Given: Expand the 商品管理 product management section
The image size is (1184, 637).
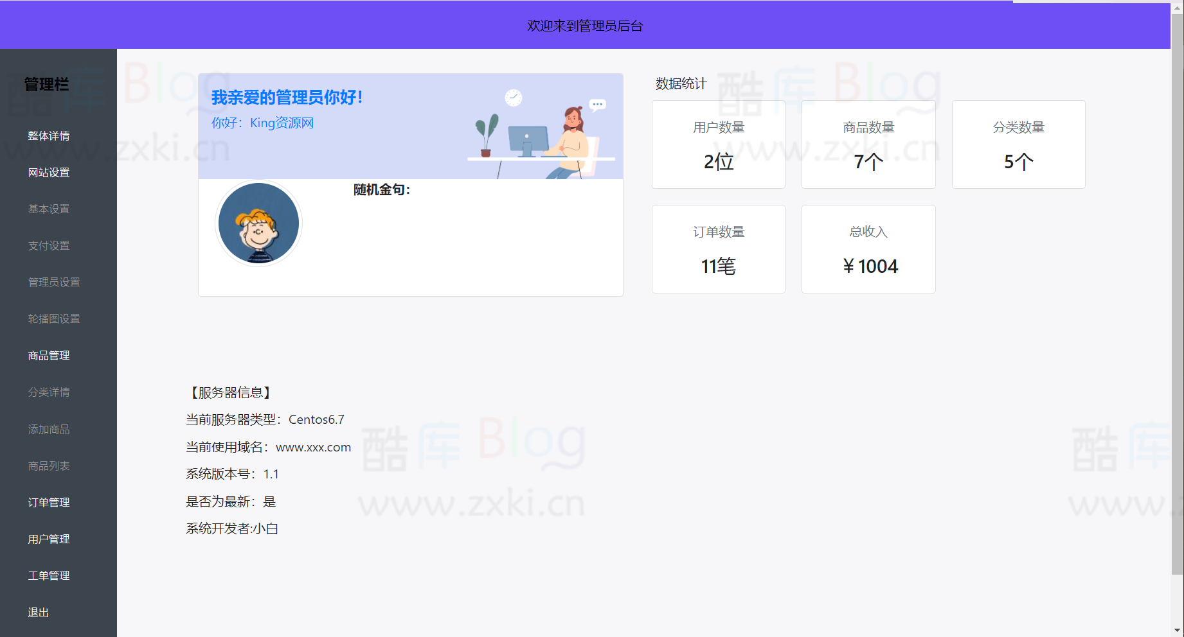Looking at the screenshot, I should pos(49,355).
